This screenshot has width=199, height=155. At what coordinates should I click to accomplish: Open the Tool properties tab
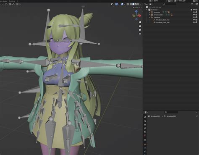(145, 117)
